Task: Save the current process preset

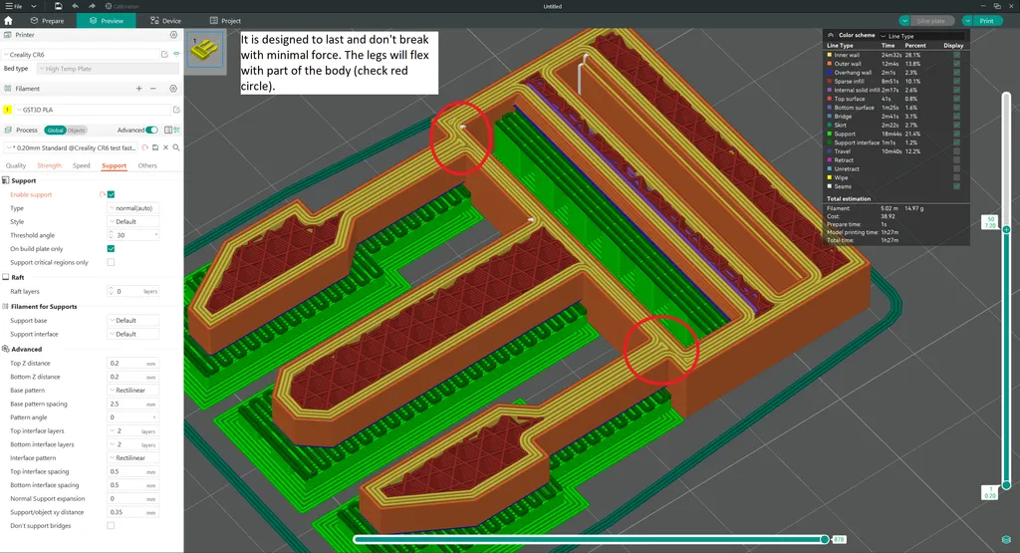Action: (x=155, y=147)
